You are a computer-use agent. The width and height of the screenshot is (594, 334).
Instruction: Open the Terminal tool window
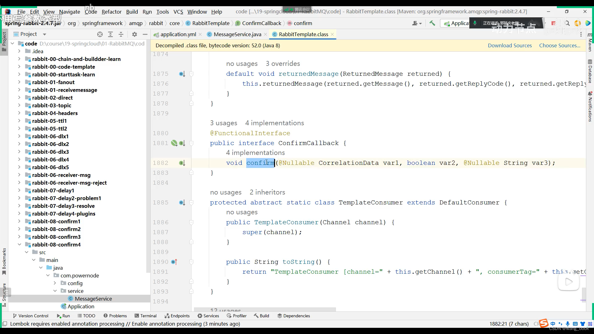145,316
